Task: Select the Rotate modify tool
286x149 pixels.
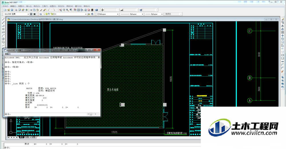Action: click(283, 39)
